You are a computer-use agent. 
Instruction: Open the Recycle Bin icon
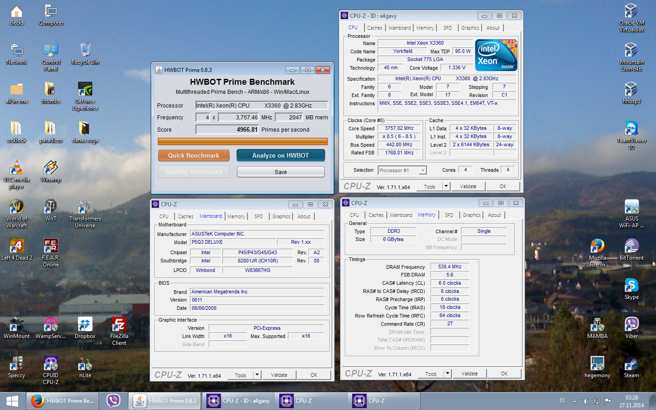(85, 54)
